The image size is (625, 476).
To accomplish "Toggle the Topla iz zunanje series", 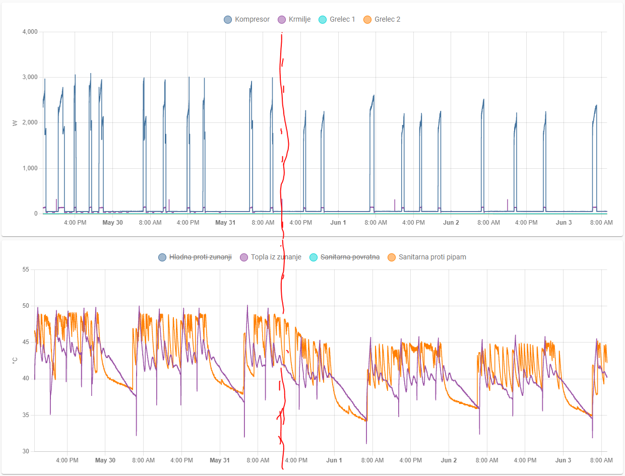I will click(x=276, y=257).
